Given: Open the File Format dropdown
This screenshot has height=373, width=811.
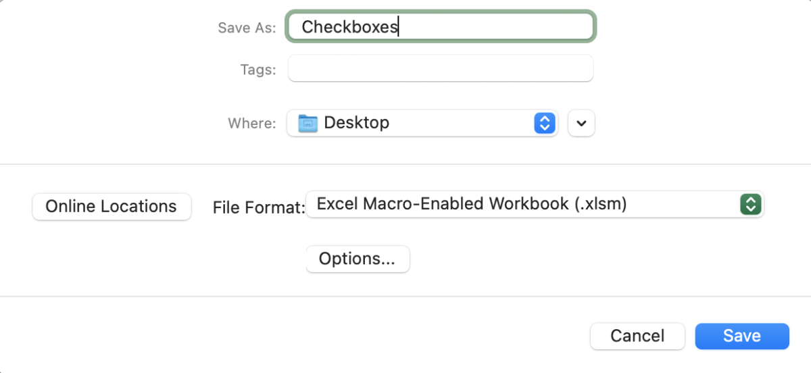Looking at the screenshot, I should coord(534,204).
